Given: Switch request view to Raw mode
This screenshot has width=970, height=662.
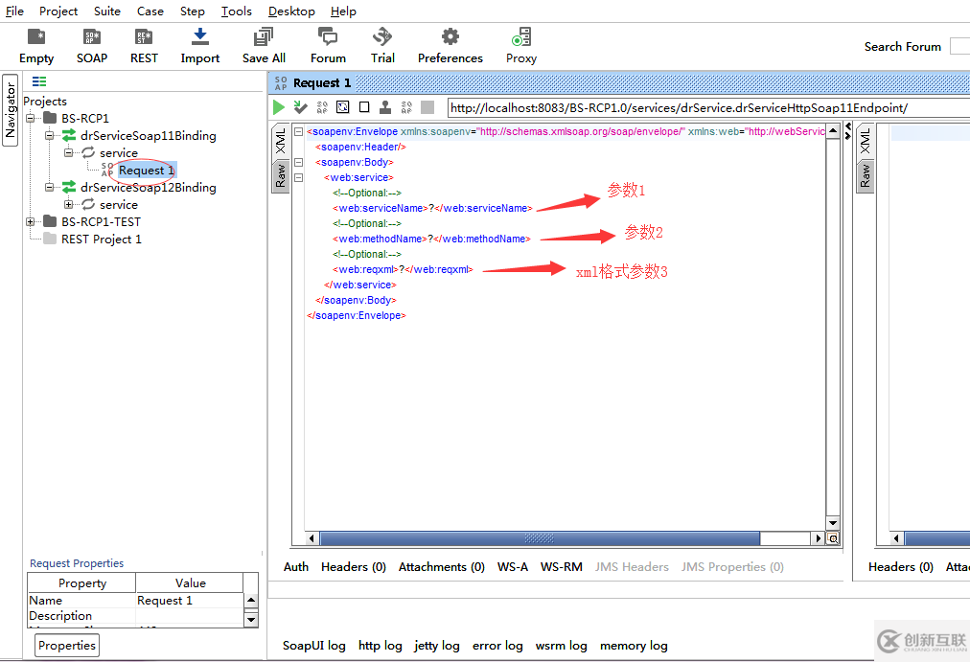Looking at the screenshot, I should pyautogui.click(x=280, y=175).
